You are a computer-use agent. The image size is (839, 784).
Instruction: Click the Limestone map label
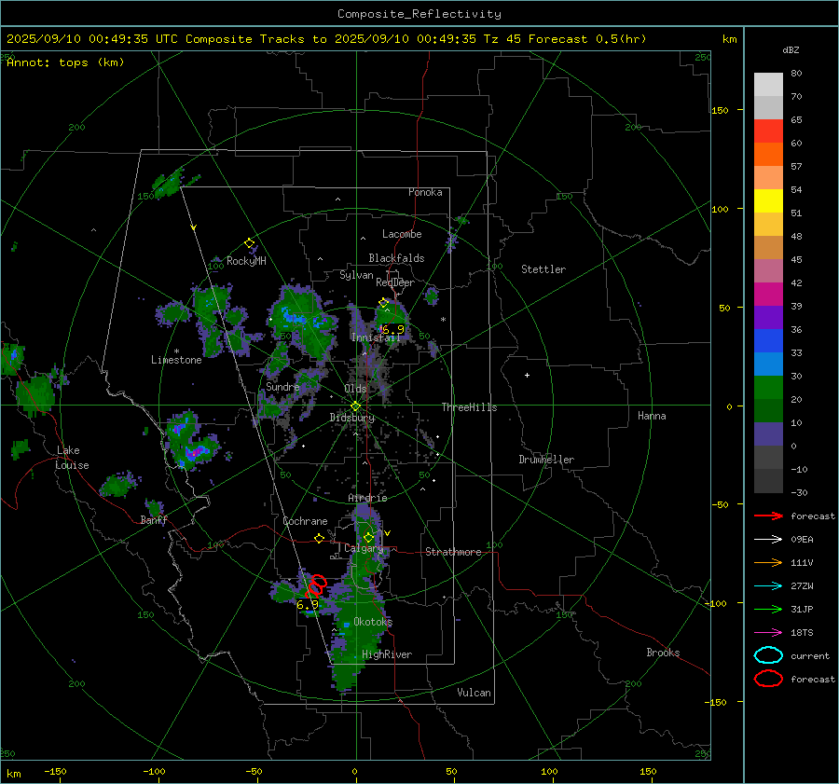point(176,360)
